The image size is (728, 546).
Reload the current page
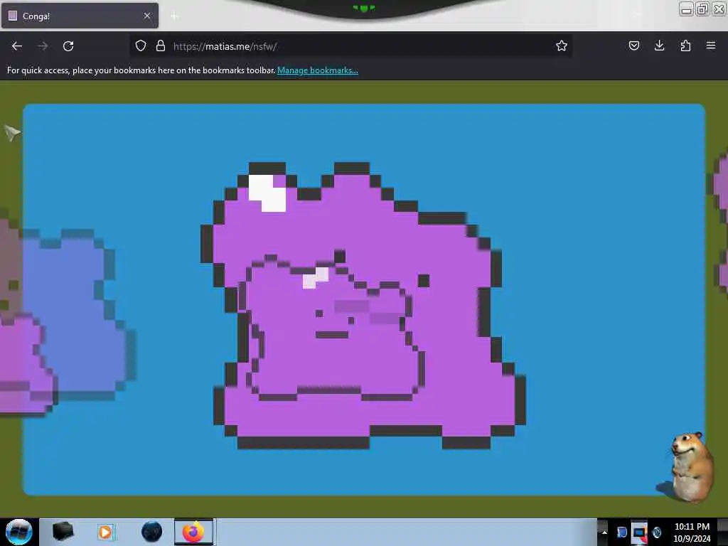pyautogui.click(x=68, y=46)
